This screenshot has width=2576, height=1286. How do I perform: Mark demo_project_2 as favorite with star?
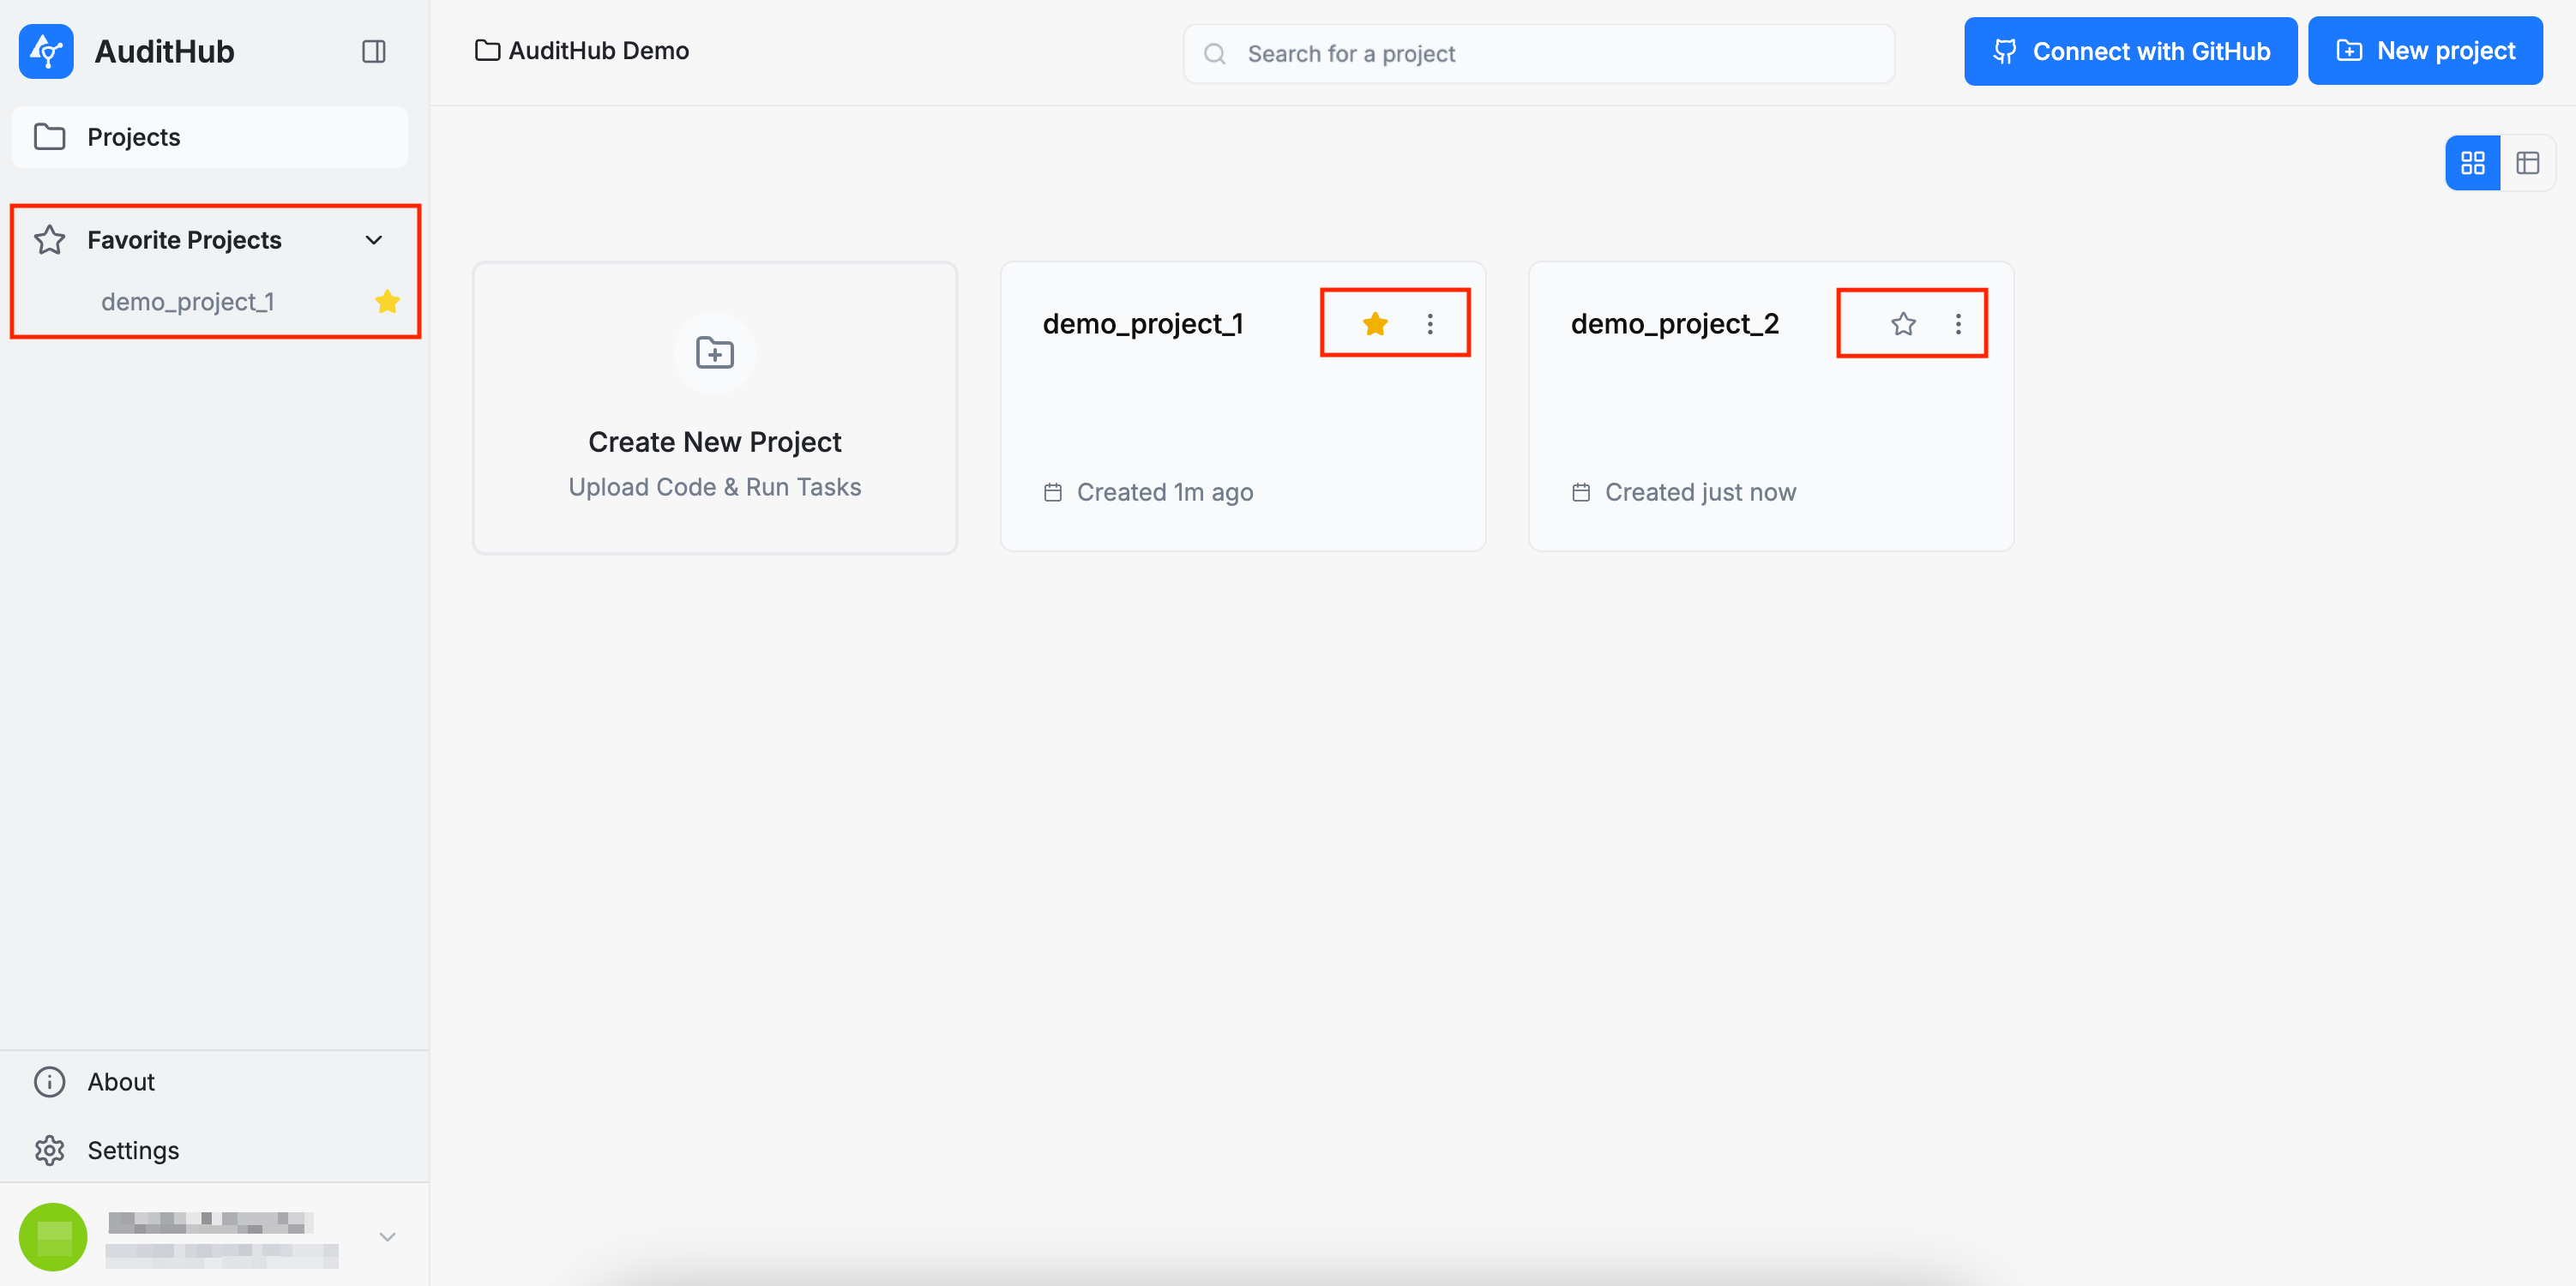coord(1903,324)
